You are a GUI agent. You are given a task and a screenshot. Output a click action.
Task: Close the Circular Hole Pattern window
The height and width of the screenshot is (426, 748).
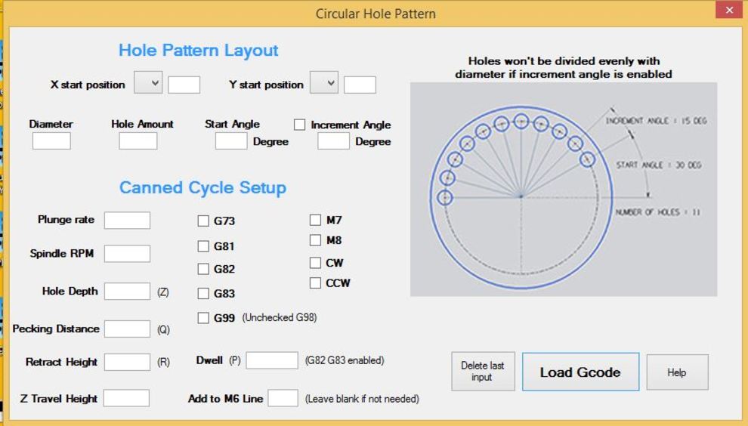click(x=729, y=11)
